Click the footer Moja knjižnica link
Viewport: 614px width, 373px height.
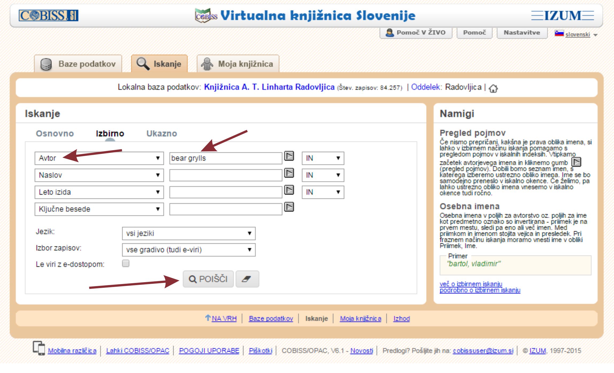tap(360, 318)
